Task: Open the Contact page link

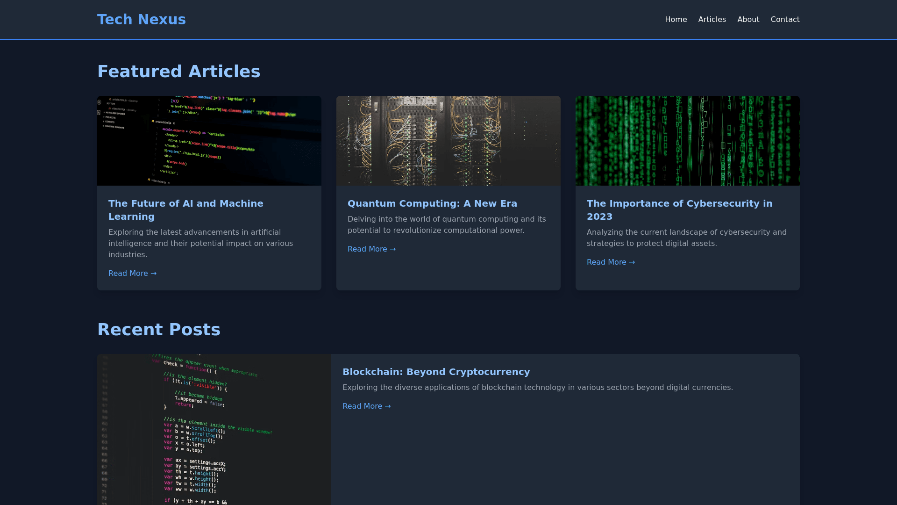Action: 785,19
